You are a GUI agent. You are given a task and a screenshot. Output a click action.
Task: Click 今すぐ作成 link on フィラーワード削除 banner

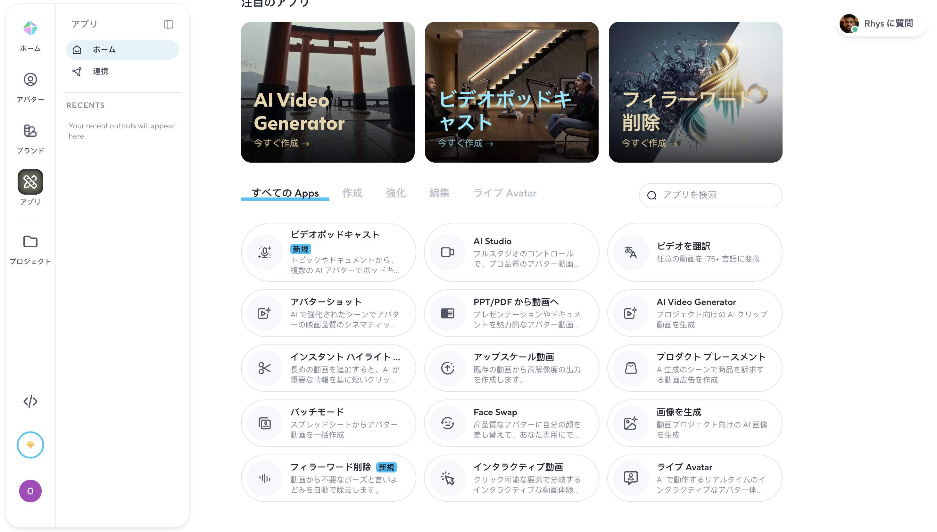point(650,143)
